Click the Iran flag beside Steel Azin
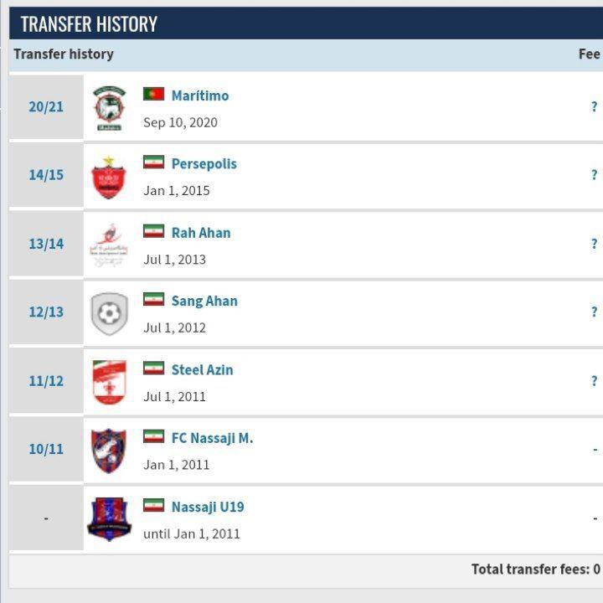The width and height of the screenshot is (603, 603). click(x=153, y=368)
